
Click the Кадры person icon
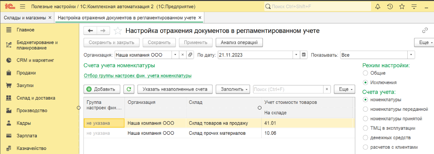[x=9, y=123]
